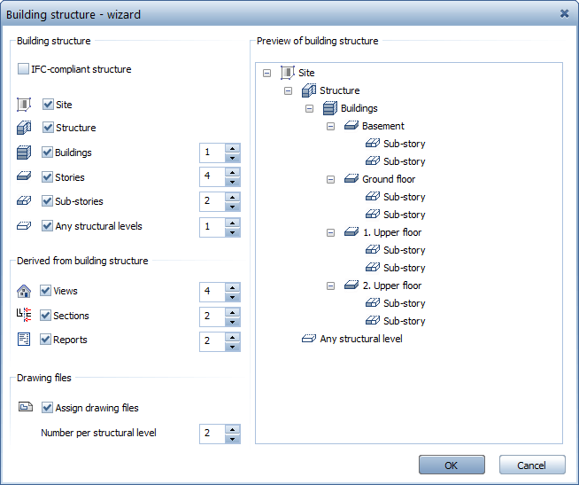Toggle the Assign drawing files checkbox
579x485 pixels.
click(x=48, y=408)
